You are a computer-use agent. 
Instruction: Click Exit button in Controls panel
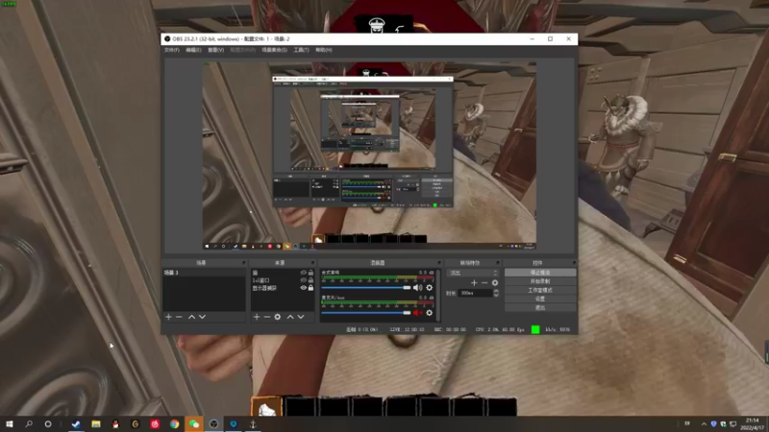point(540,307)
